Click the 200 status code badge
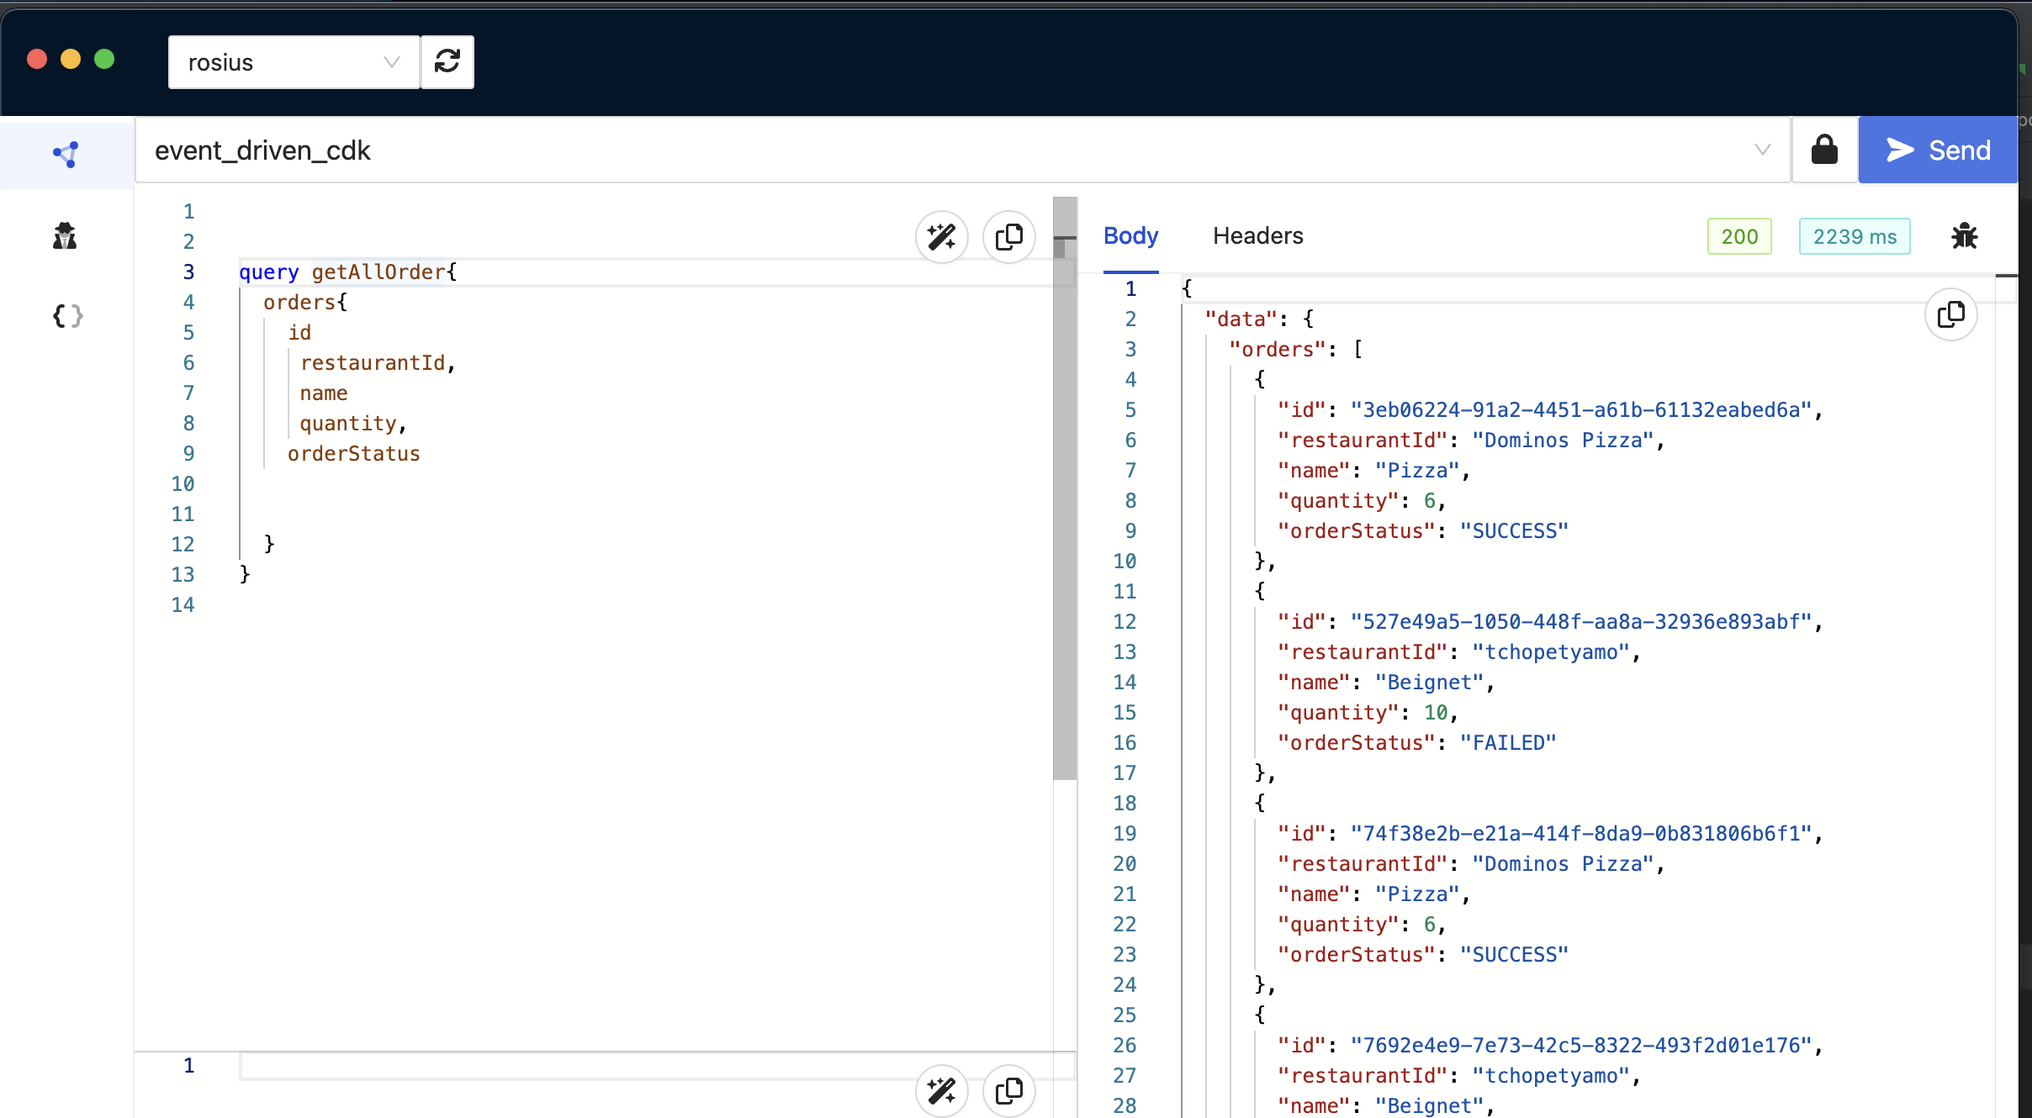 tap(1738, 236)
